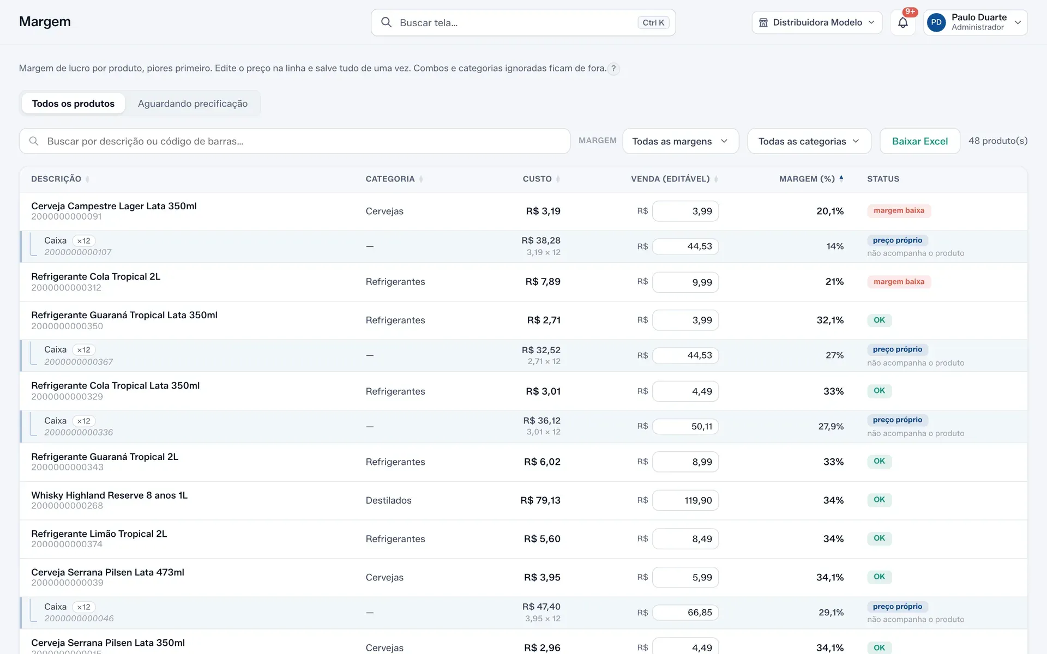Click preço próprio badge for barcode 2000000000107
This screenshot has width=1047, height=654.
click(x=897, y=240)
